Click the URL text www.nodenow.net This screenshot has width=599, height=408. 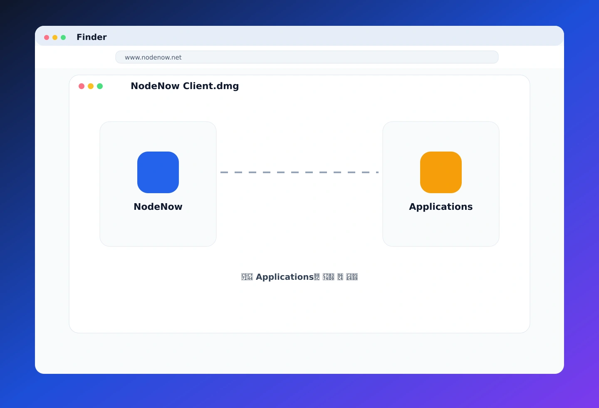pyautogui.click(x=153, y=57)
